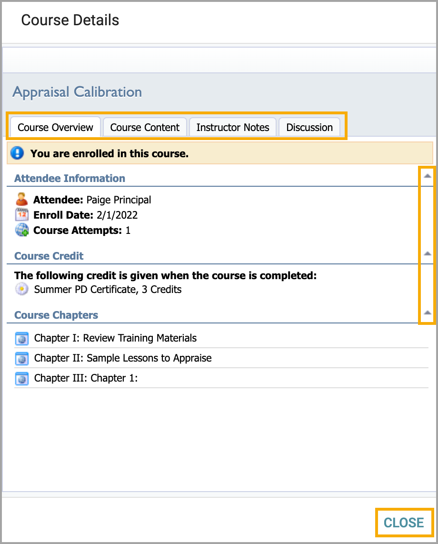Click the Chapter I page icon
The image size is (438, 544).
21,338
